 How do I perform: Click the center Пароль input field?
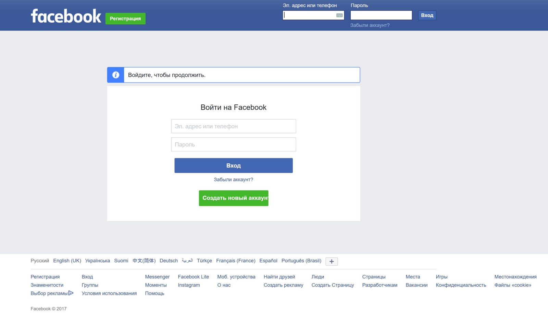tap(234, 145)
